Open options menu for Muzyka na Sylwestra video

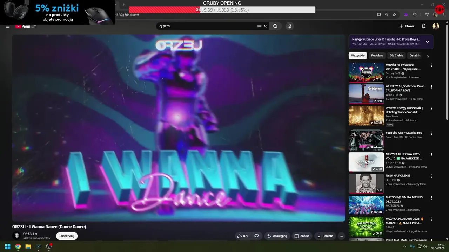click(431, 65)
